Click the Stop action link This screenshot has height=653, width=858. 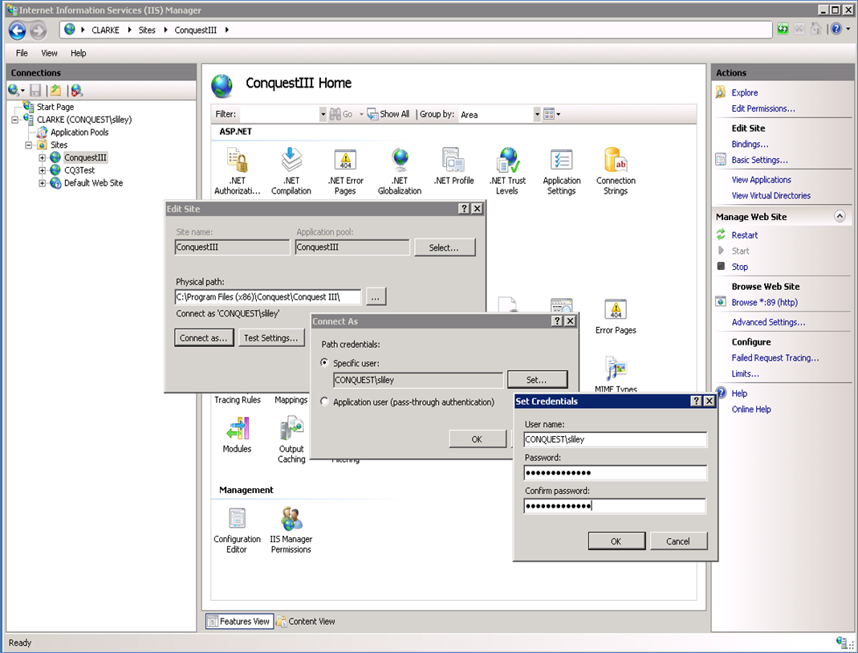click(740, 267)
